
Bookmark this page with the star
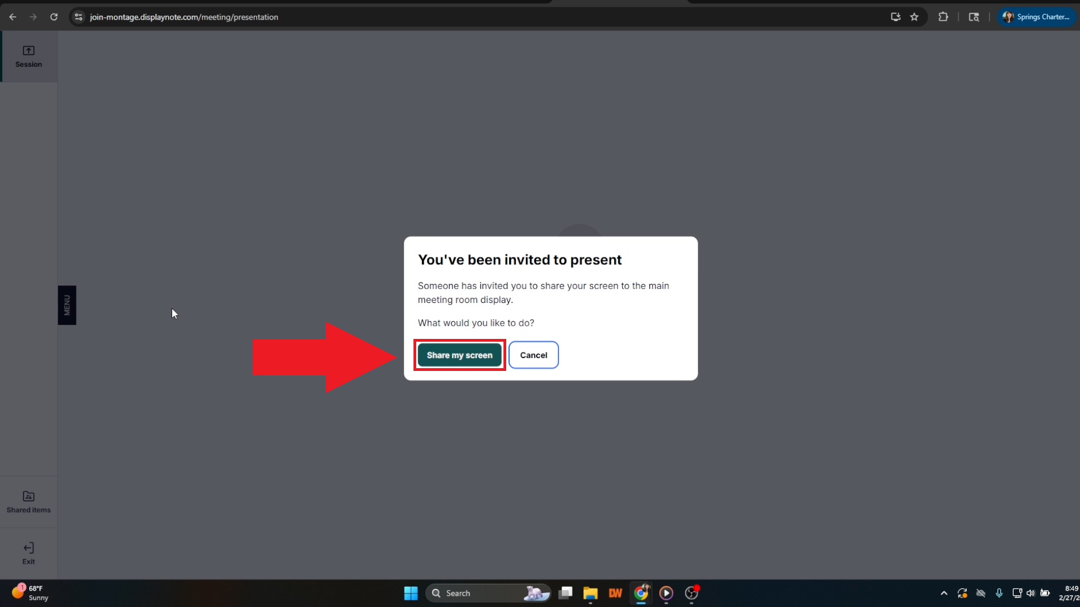pyautogui.click(x=914, y=17)
